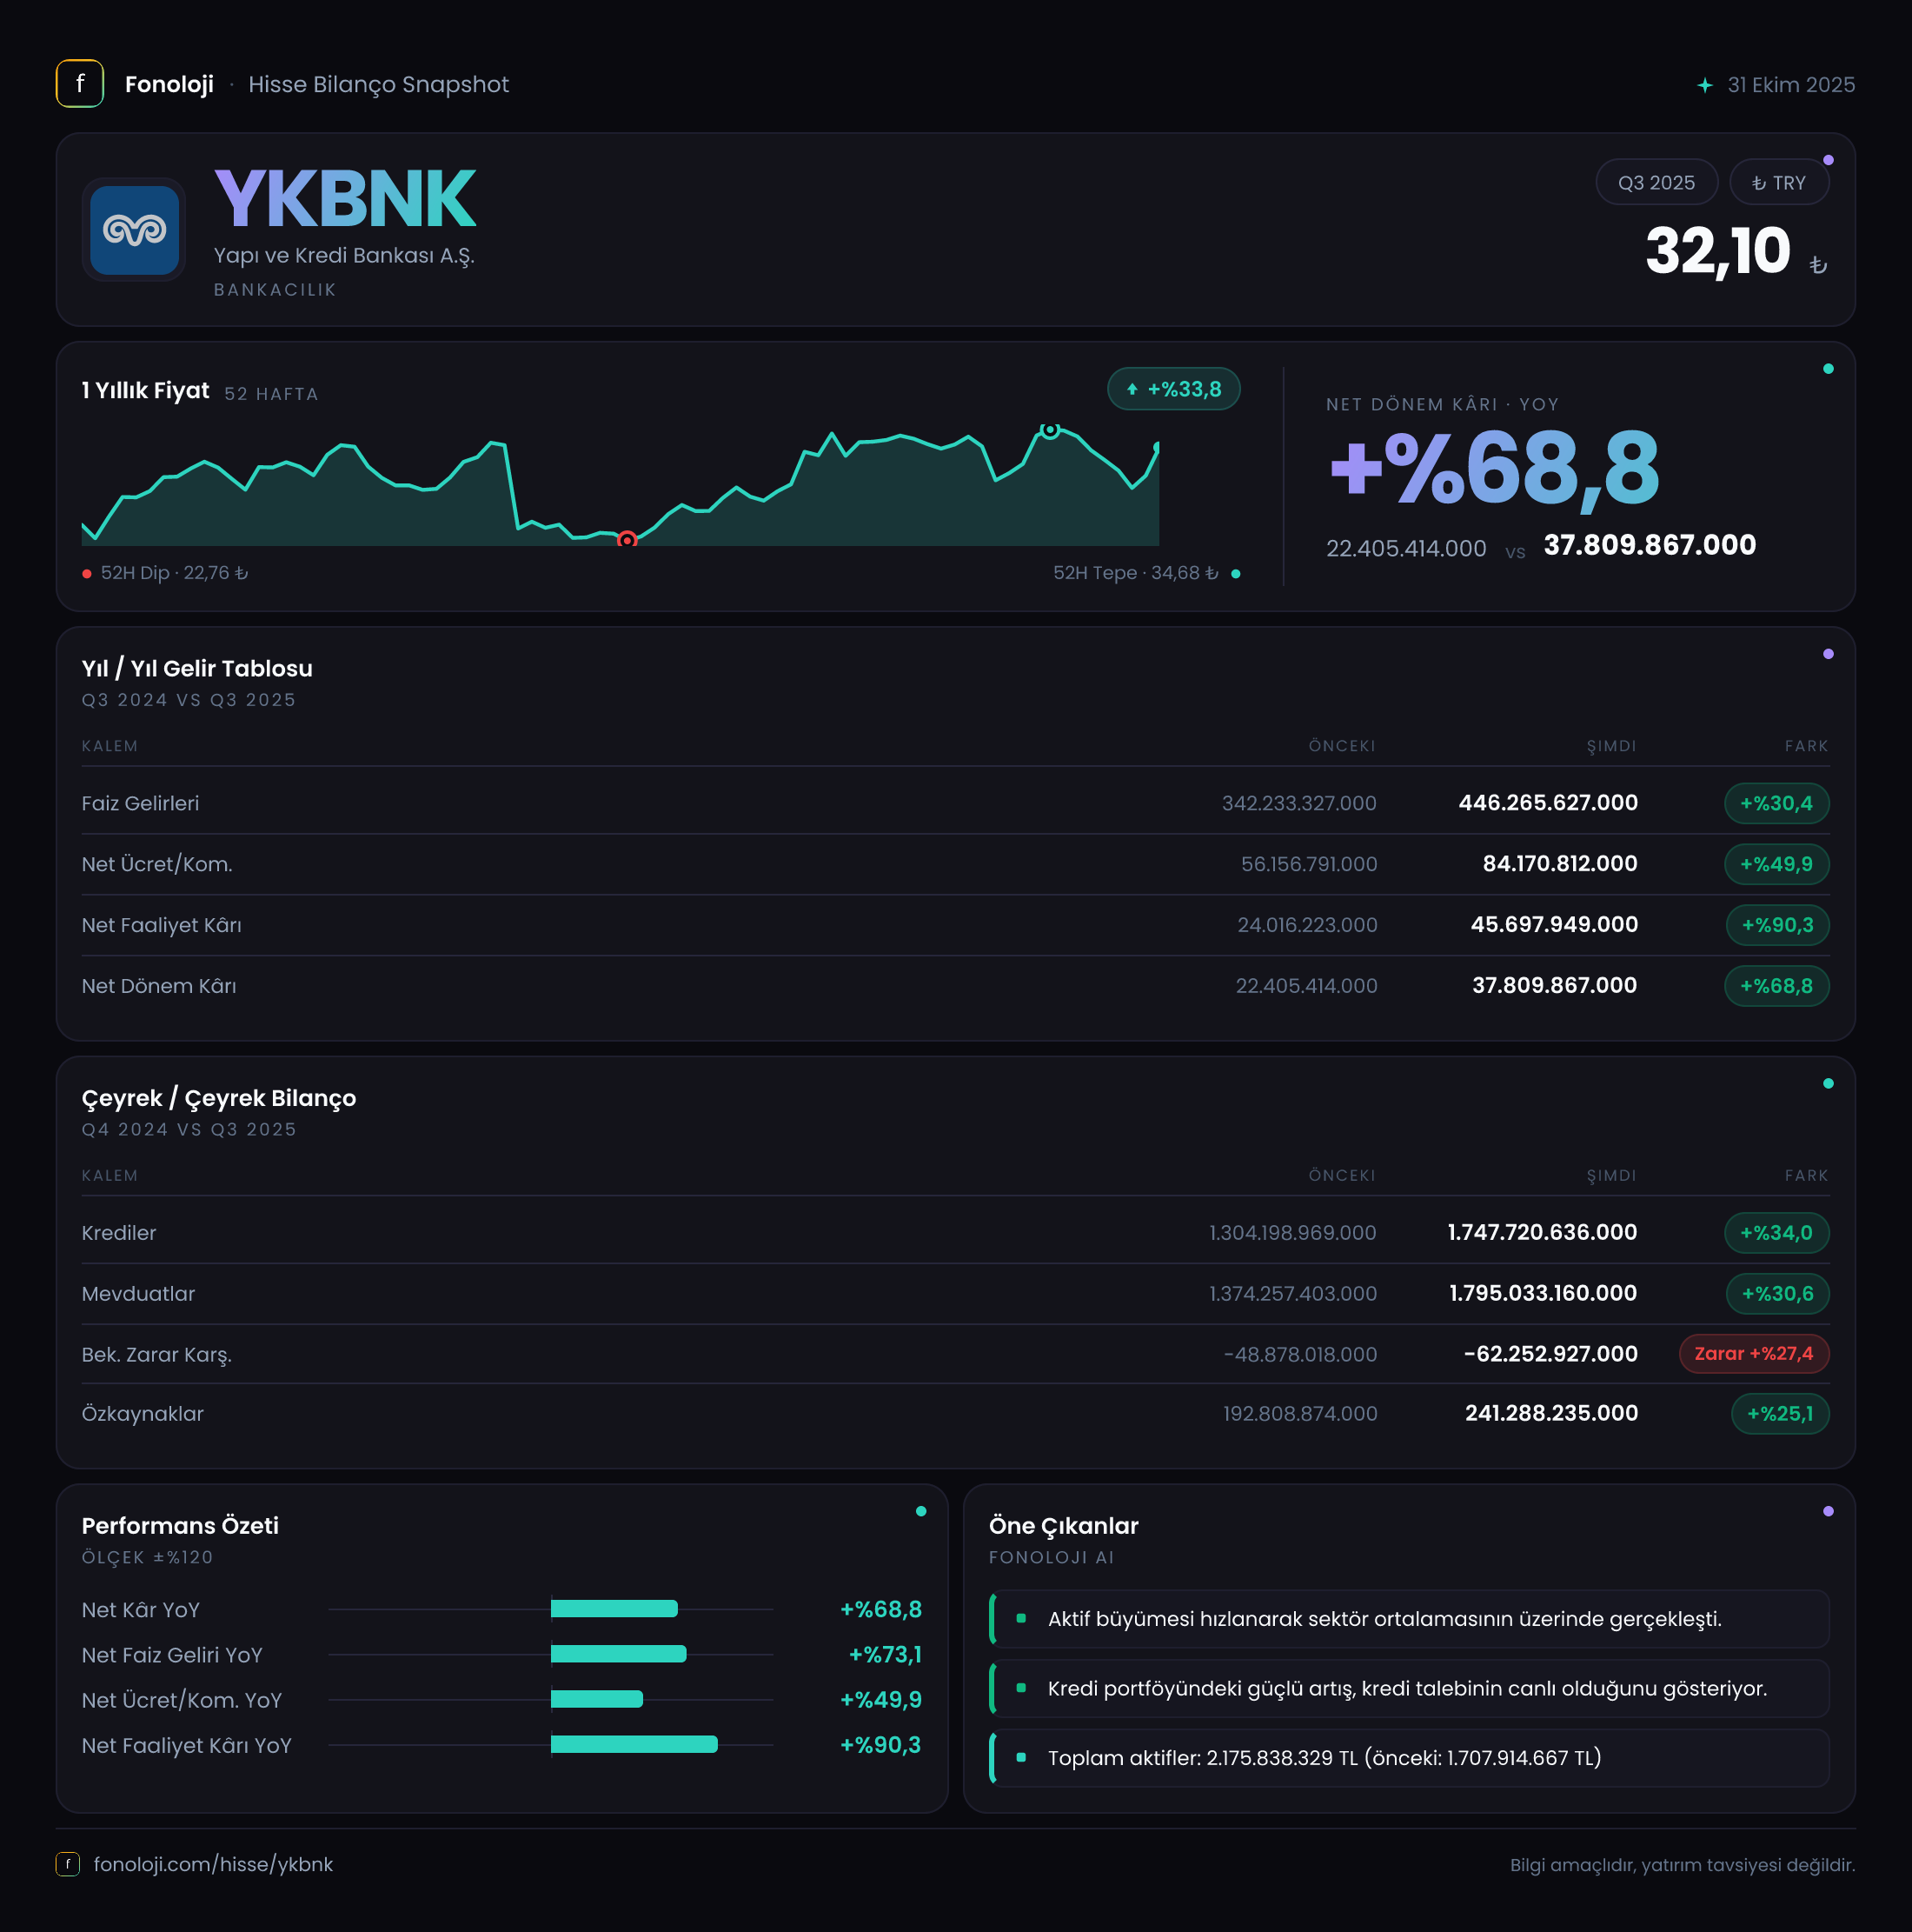Click the Performans Özeti heading
Screen dimensions: 1912x1932
tap(180, 1526)
